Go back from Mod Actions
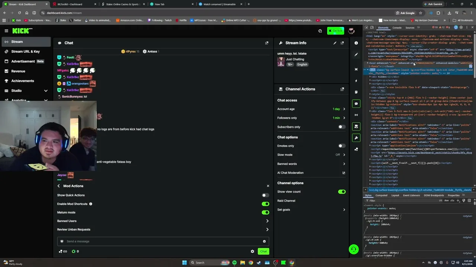The image size is (476, 267). click(58, 186)
